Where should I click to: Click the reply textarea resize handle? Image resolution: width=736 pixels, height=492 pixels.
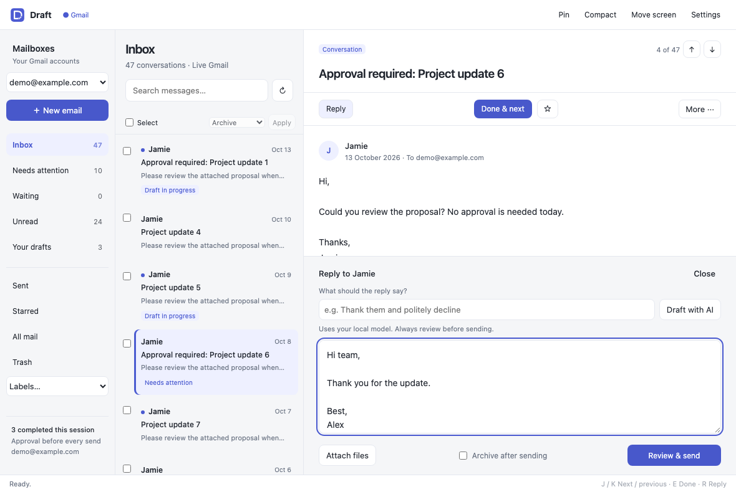coord(718,430)
